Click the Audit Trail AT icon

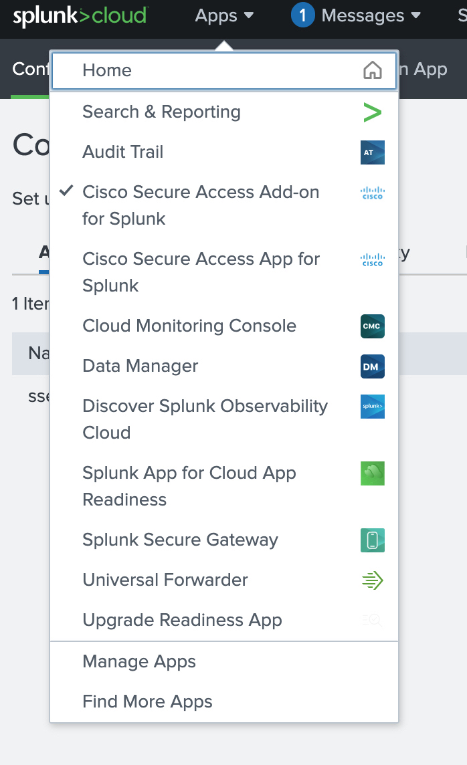372,152
